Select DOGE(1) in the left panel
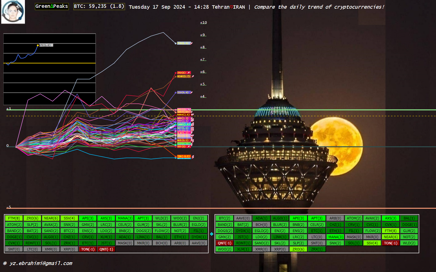The image size is (436, 272). click(14, 237)
